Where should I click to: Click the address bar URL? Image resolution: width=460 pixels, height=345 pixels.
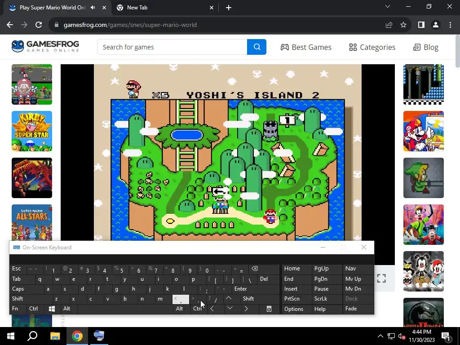130,25
